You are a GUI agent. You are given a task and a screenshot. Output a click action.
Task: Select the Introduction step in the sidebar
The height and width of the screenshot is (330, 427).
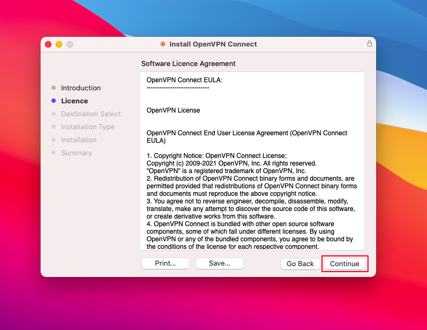pyautogui.click(x=81, y=88)
